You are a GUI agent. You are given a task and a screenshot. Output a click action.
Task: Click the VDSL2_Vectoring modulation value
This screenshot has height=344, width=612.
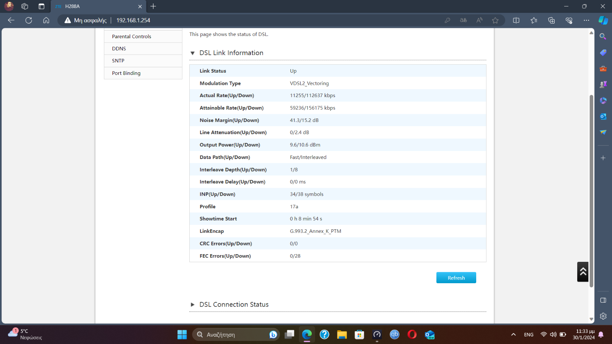pyautogui.click(x=309, y=83)
